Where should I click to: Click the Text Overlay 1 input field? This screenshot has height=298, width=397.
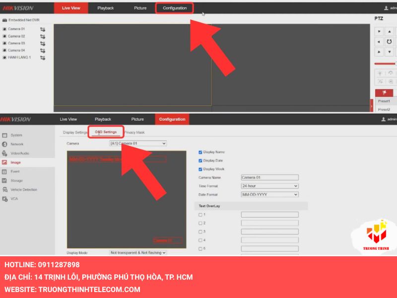point(269,215)
